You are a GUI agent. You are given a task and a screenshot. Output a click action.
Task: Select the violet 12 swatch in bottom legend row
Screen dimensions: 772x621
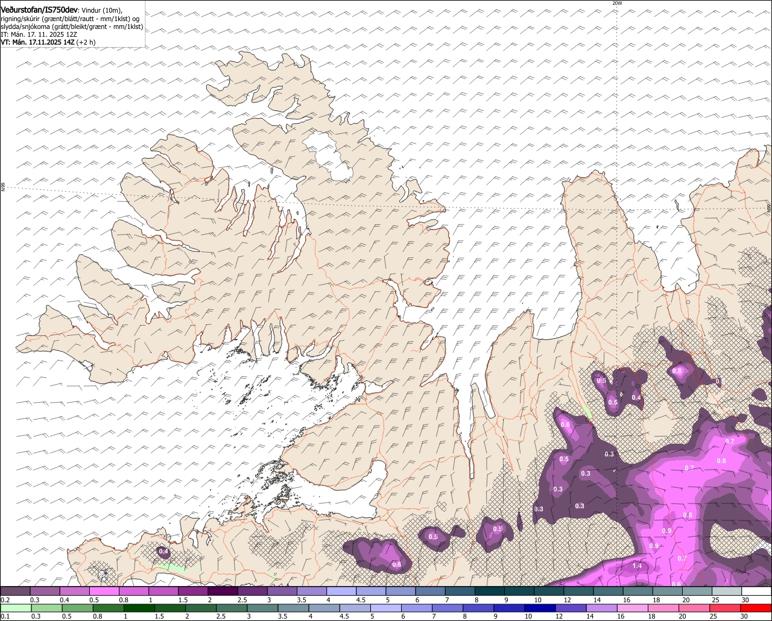coord(571,608)
